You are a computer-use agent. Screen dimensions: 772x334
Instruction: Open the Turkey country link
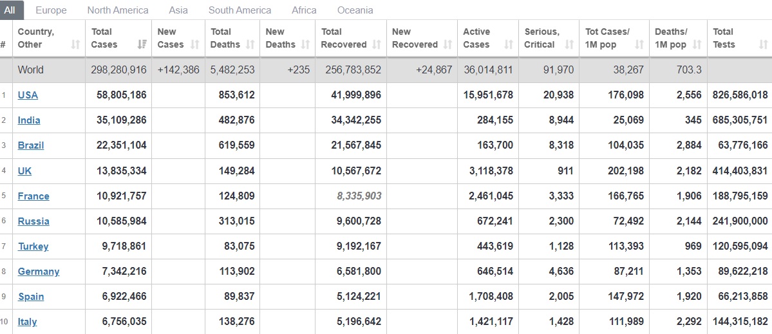coord(33,246)
